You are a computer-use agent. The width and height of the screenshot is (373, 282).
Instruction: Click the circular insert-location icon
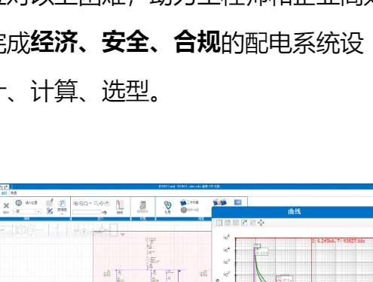pos(19,202)
